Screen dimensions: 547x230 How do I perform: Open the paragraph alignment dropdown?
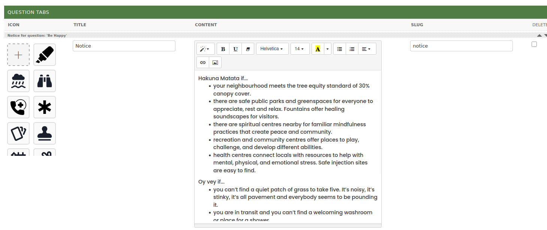pyautogui.click(x=367, y=49)
